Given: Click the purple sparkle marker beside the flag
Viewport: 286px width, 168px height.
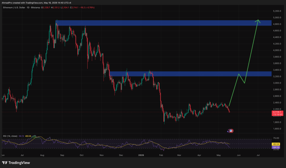Looking at the screenshot, I should click(x=228, y=131).
